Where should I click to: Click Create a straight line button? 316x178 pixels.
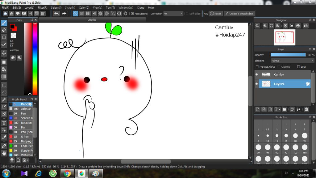click(x=239, y=14)
